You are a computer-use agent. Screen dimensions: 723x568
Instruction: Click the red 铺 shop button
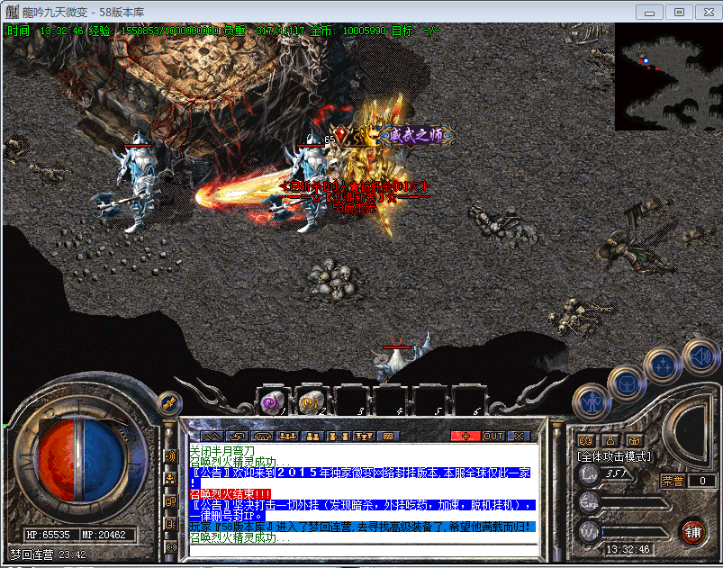point(693,533)
